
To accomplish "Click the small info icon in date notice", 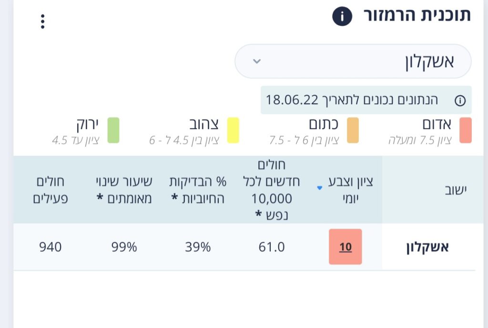I will pyautogui.click(x=460, y=100).
